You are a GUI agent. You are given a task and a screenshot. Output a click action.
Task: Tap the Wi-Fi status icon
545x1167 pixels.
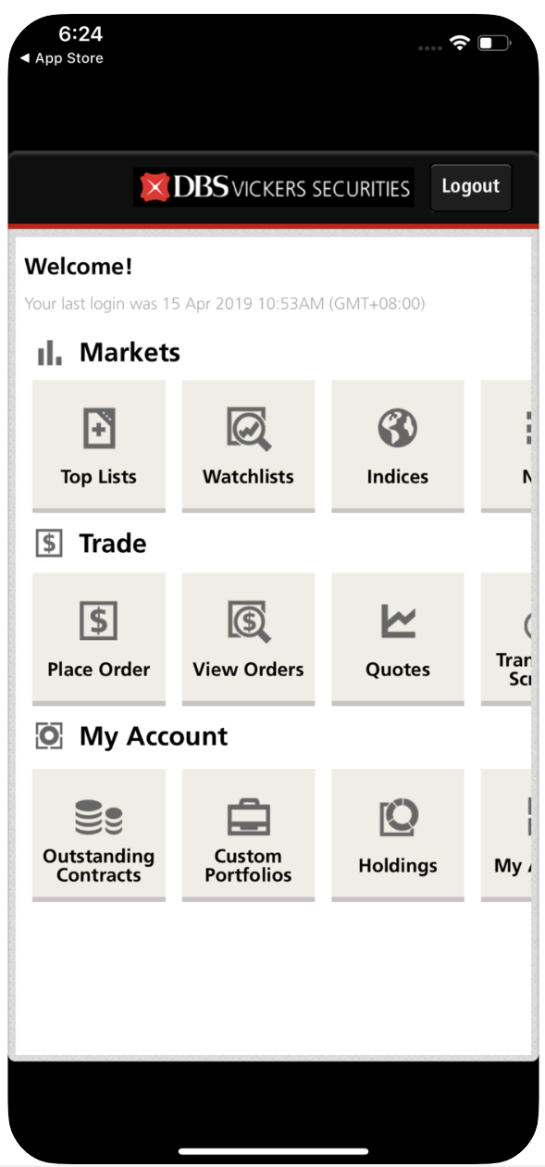coord(459,43)
